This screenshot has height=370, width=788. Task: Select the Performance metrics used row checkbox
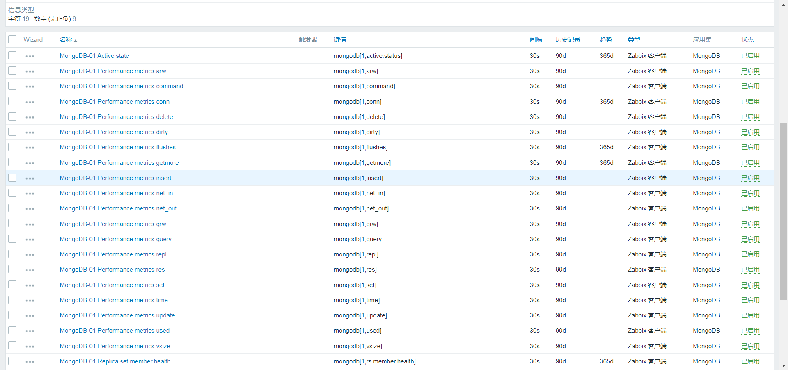click(12, 330)
